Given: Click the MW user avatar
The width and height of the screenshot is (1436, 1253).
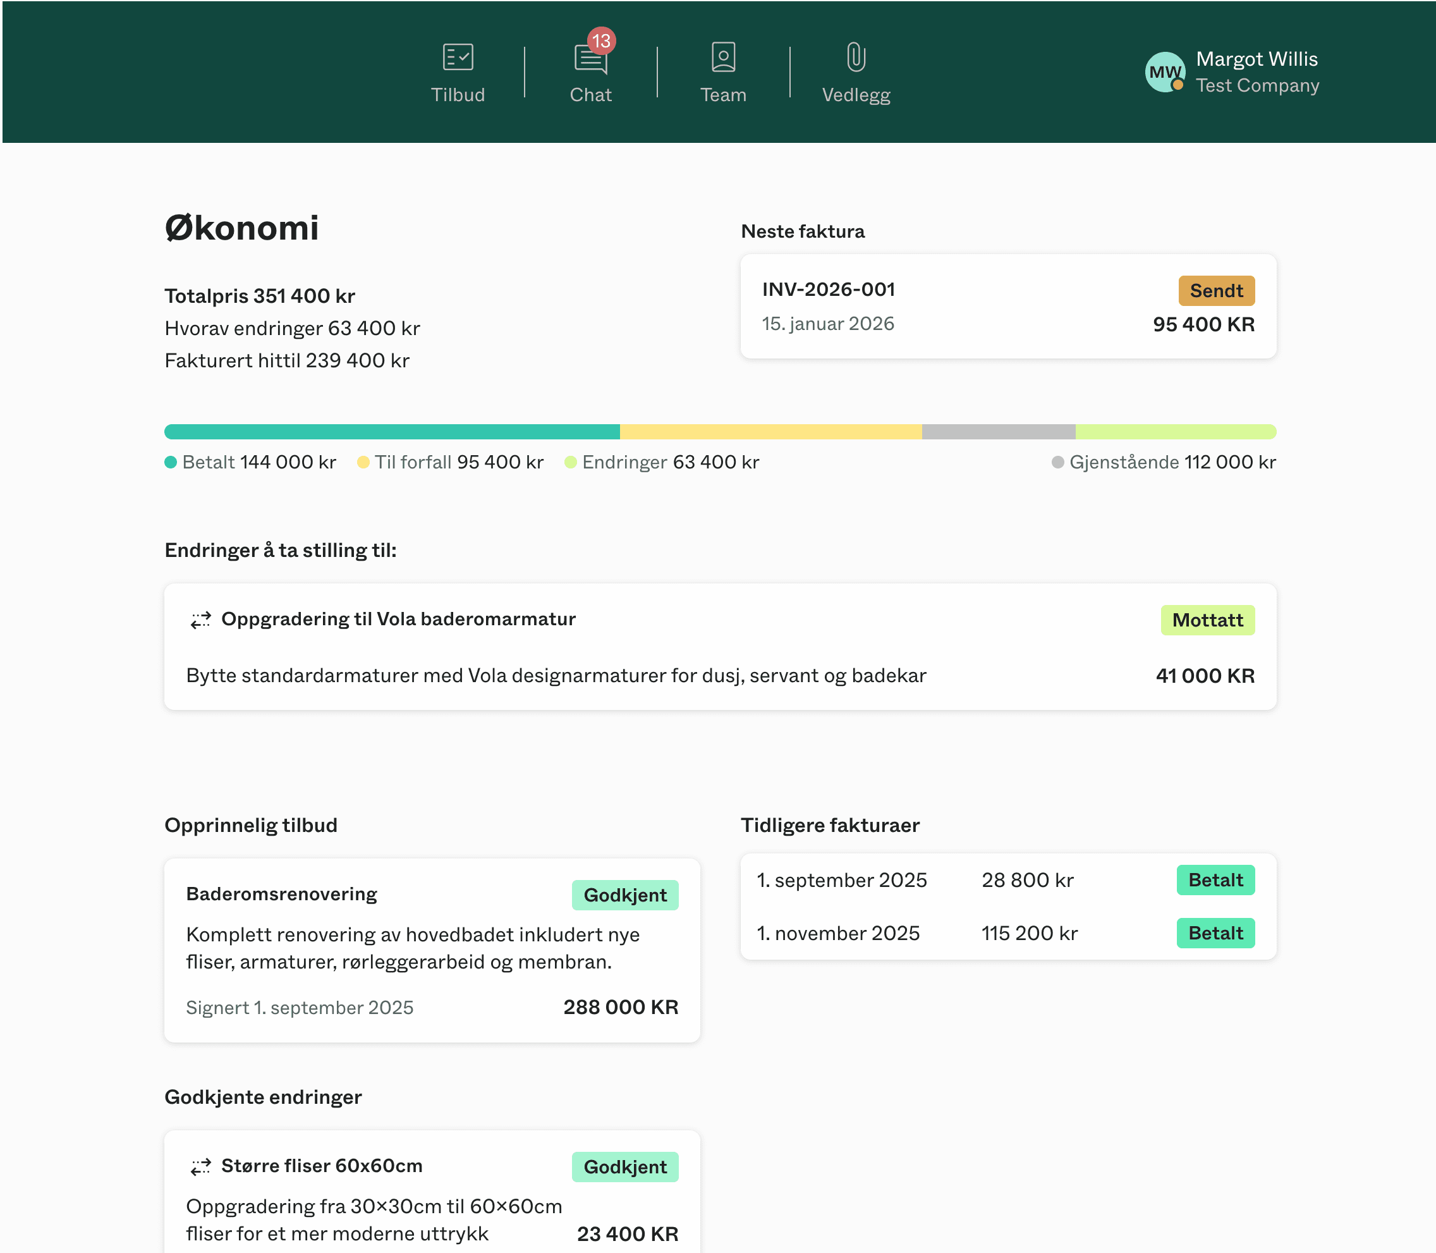Looking at the screenshot, I should tap(1165, 72).
